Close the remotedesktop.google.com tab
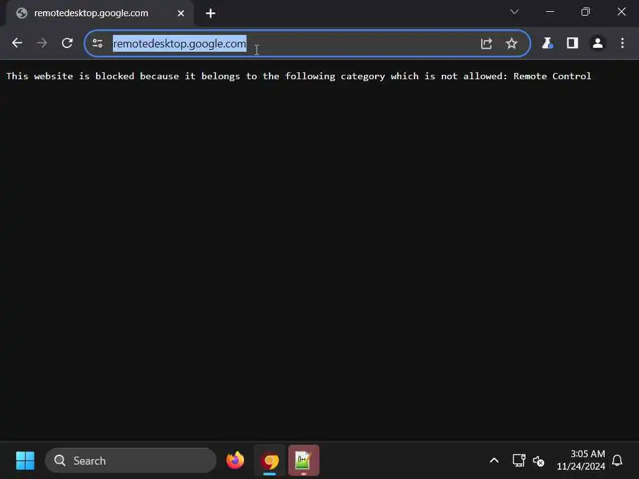Screen dimensions: 639x479 click(x=181, y=14)
